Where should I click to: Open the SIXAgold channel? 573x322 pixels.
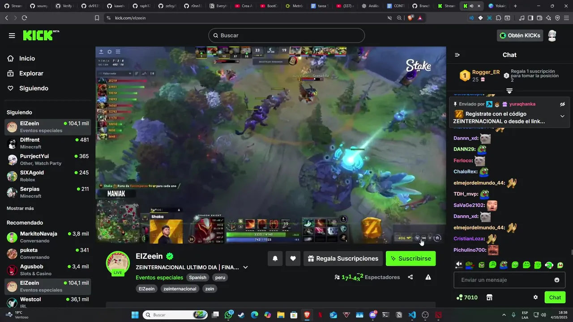coord(47,176)
